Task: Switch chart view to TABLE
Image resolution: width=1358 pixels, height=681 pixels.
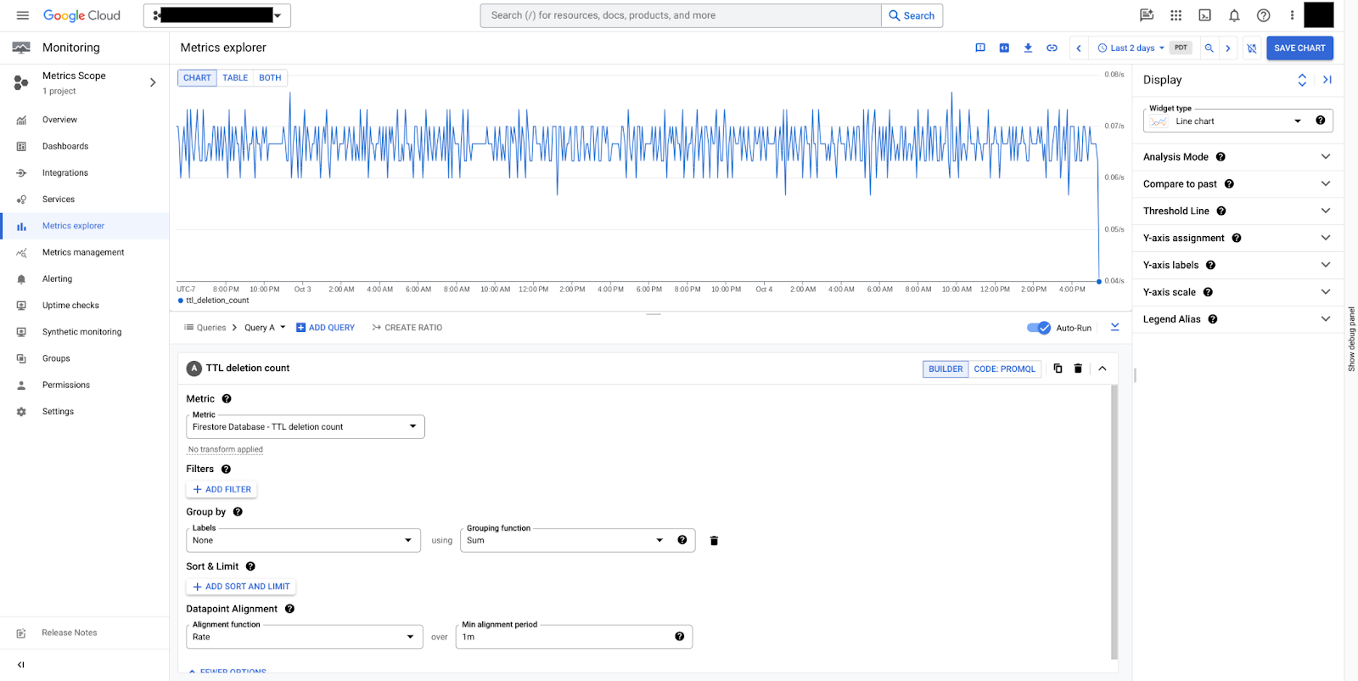Action: tap(235, 78)
